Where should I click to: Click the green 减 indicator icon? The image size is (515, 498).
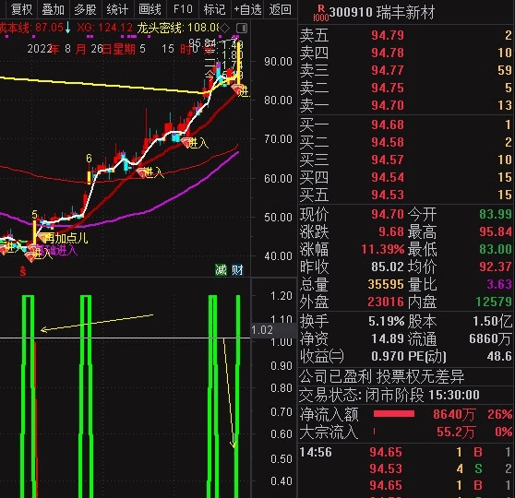point(221,270)
